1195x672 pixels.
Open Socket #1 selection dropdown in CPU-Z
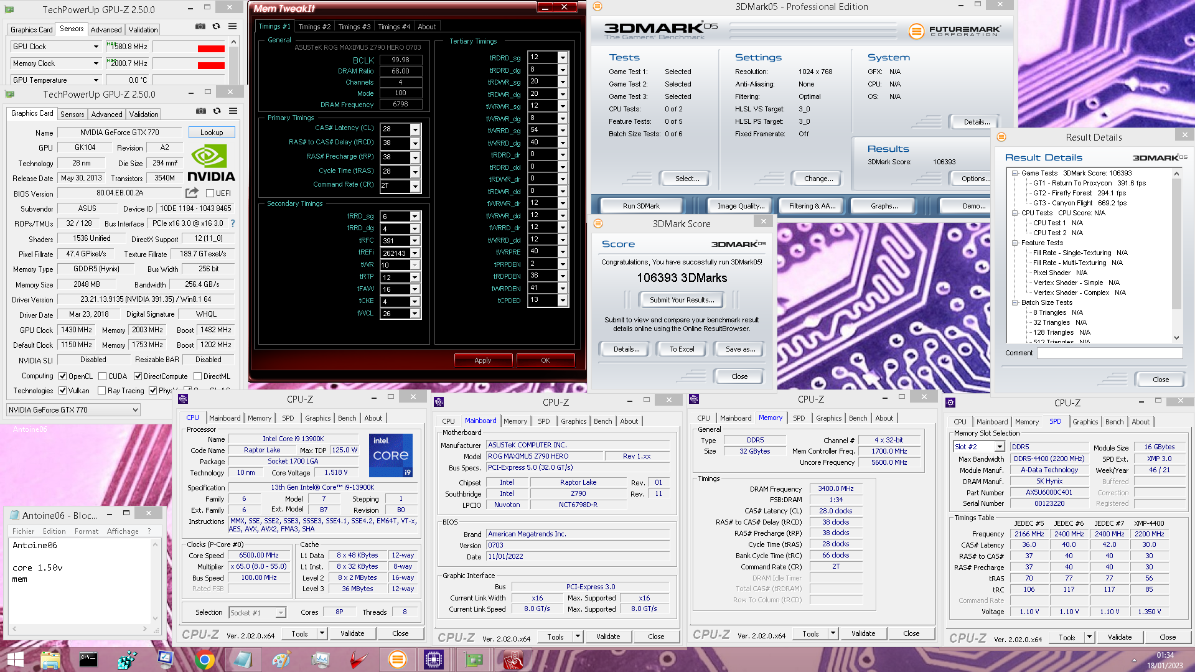tap(281, 613)
